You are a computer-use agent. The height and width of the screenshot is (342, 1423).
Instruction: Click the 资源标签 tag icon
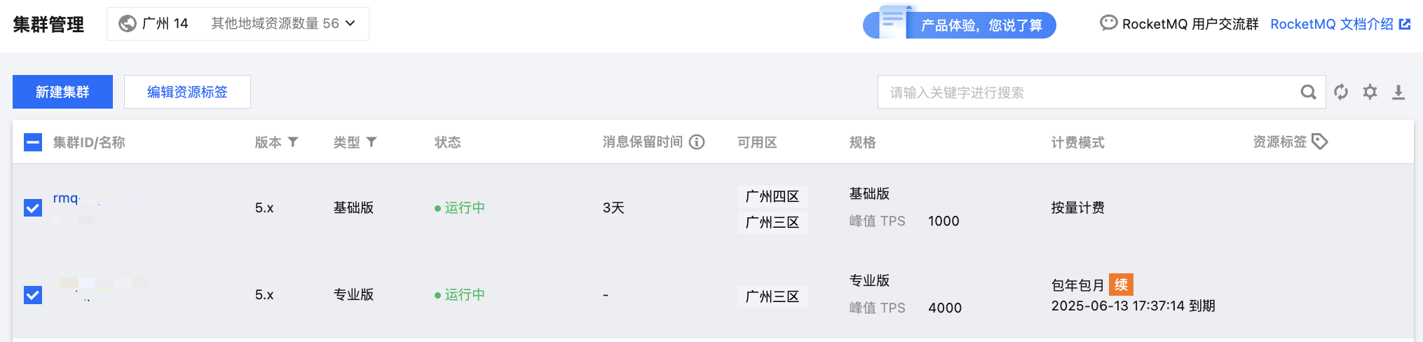(x=1320, y=142)
